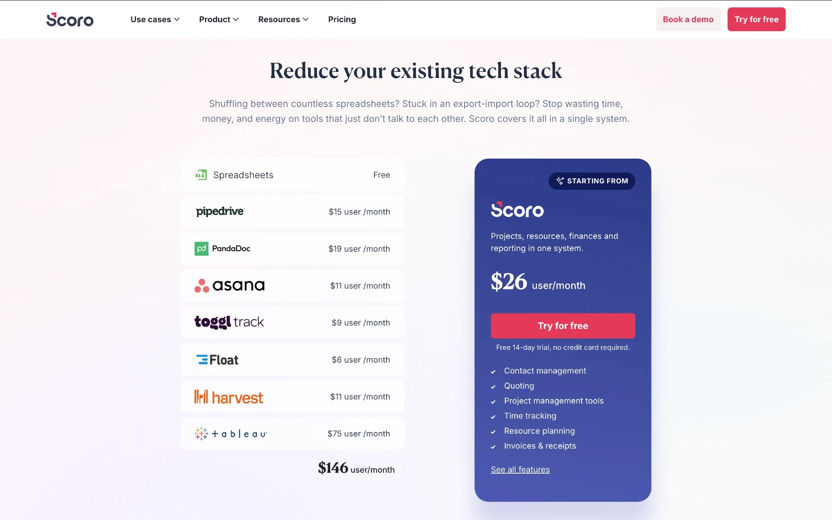Click the Starting From badge on Scoro card
Screen dimensions: 832x520
point(591,180)
